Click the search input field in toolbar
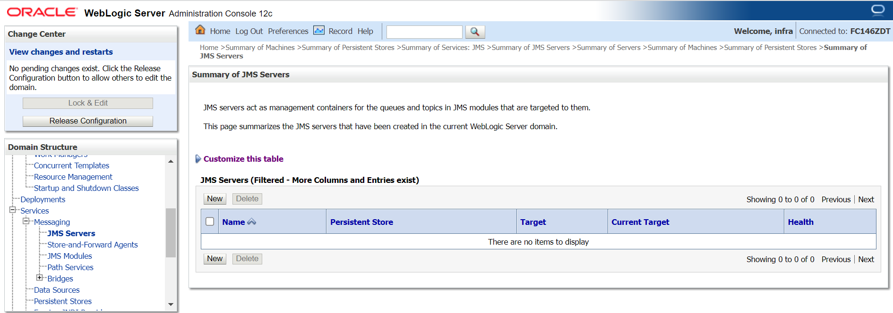The image size is (893, 313). pos(424,32)
